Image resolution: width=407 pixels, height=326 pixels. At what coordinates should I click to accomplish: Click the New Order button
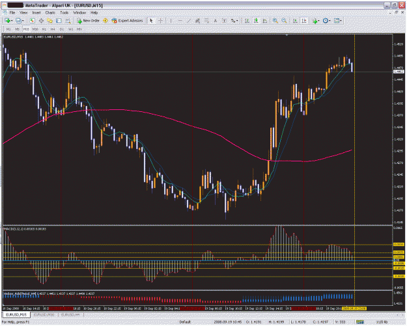[89, 21]
